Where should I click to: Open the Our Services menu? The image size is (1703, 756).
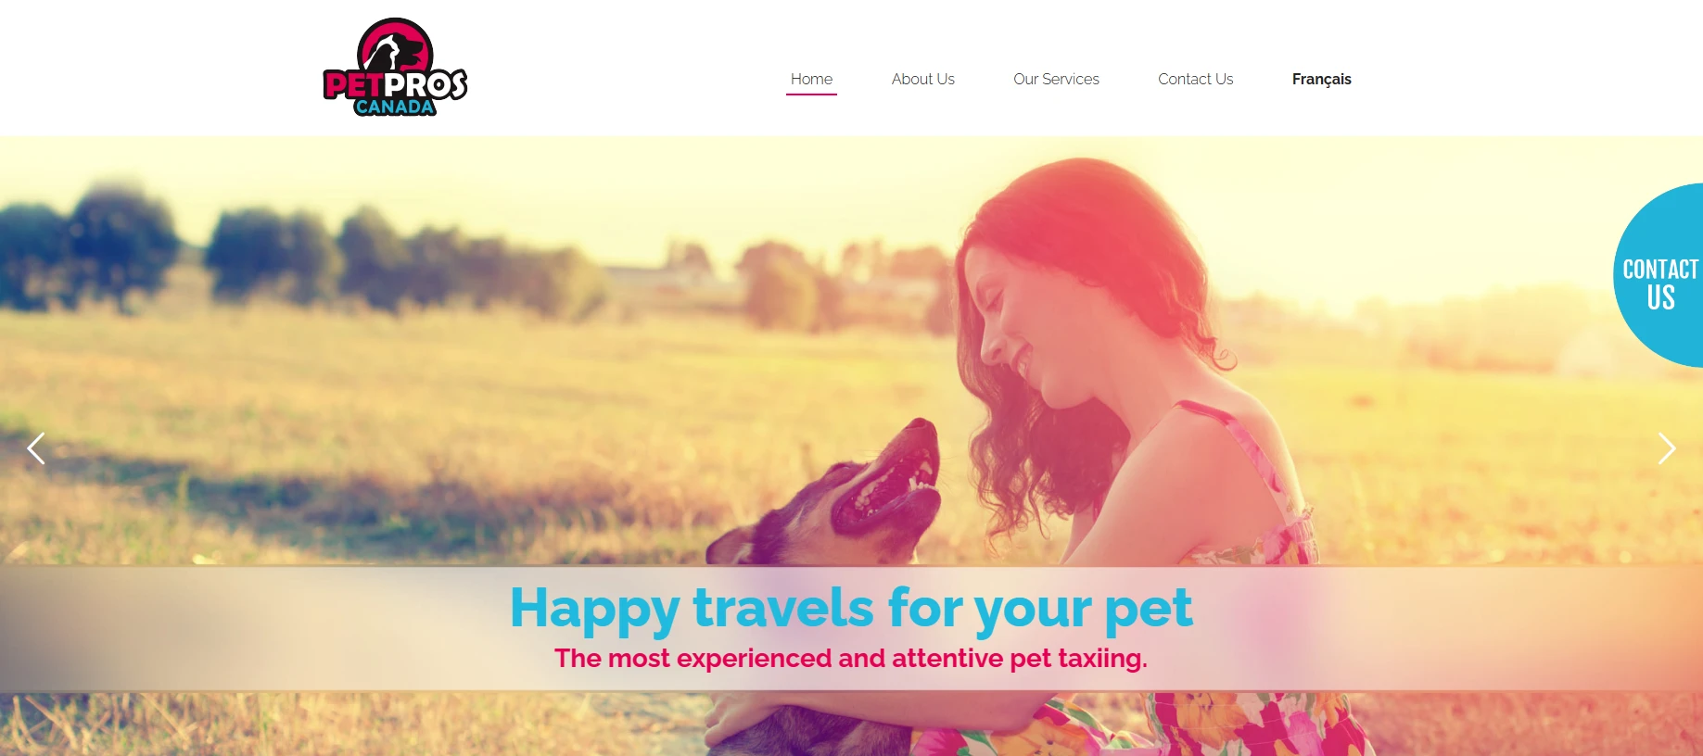coord(1056,79)
